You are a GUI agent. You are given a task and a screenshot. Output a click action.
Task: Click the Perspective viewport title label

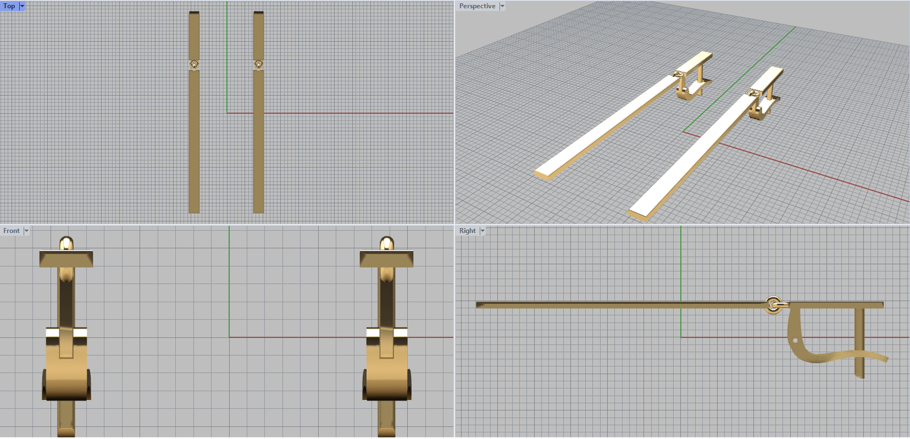coord(477,6)
